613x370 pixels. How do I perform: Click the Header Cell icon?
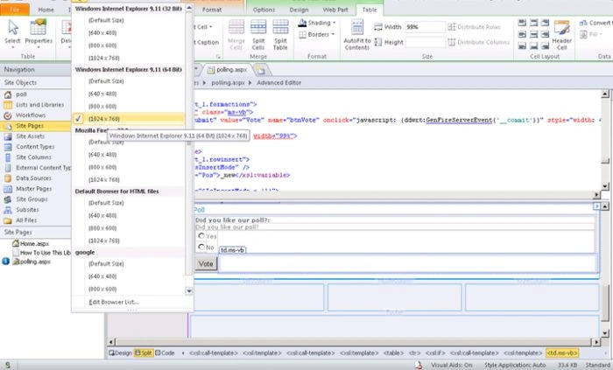click(x=562, y=28)
